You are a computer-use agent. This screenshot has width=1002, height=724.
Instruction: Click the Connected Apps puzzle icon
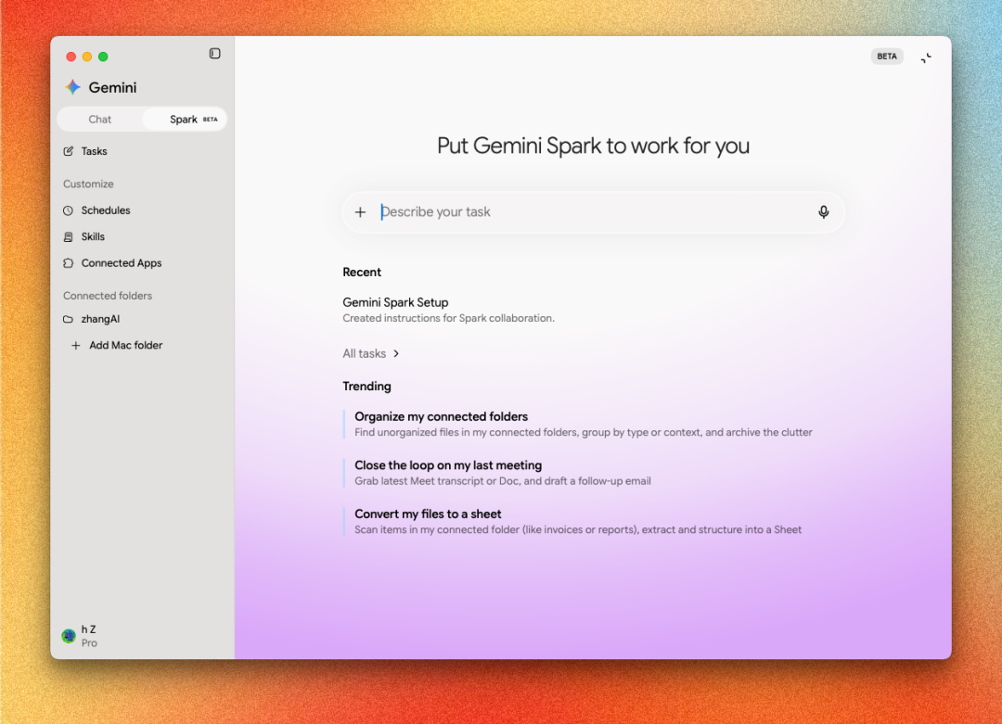click(69, 263)
